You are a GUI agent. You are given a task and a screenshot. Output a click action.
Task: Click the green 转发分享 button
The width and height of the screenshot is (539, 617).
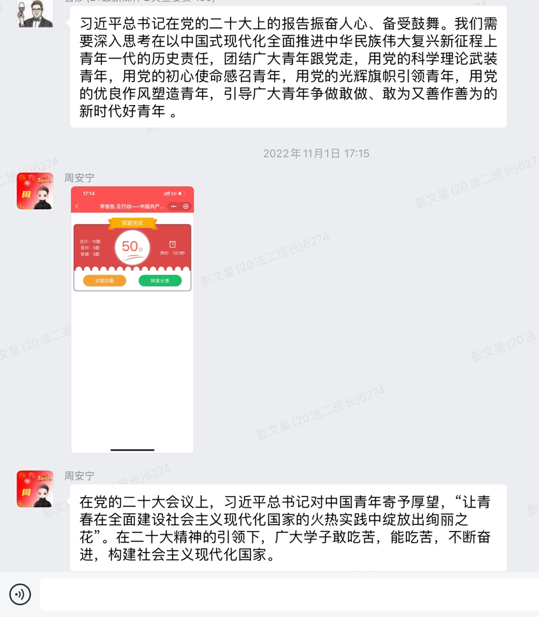point(160,280)
